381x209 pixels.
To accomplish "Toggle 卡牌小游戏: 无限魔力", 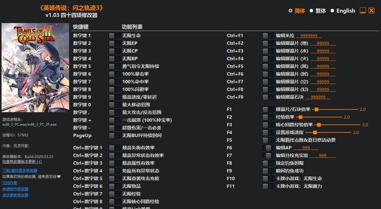I will (268, 187).
